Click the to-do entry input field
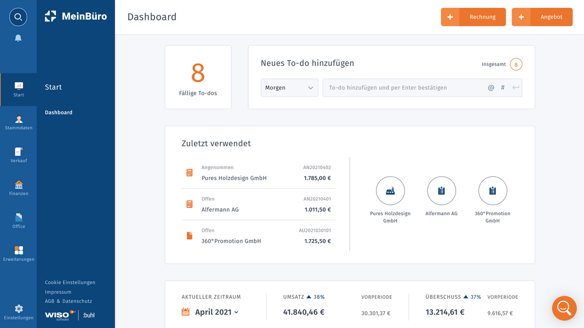The width and height of the screenshot is (584, 328). [x=401, y=87]
